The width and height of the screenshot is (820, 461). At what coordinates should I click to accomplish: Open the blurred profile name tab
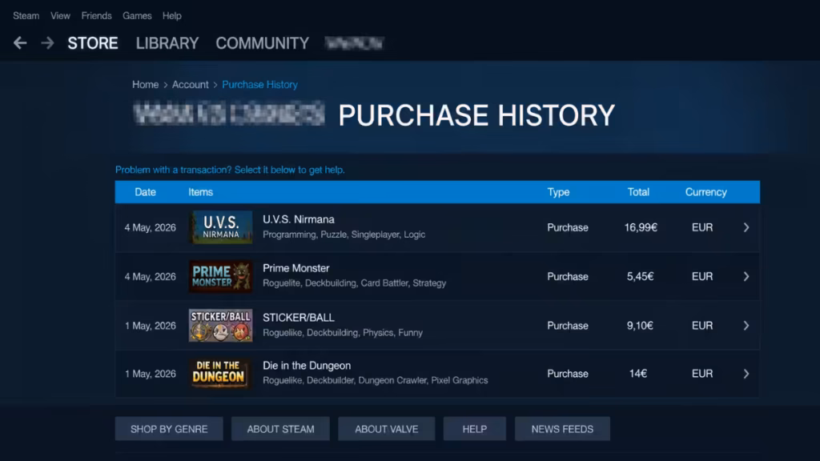(x=355, y=43)
